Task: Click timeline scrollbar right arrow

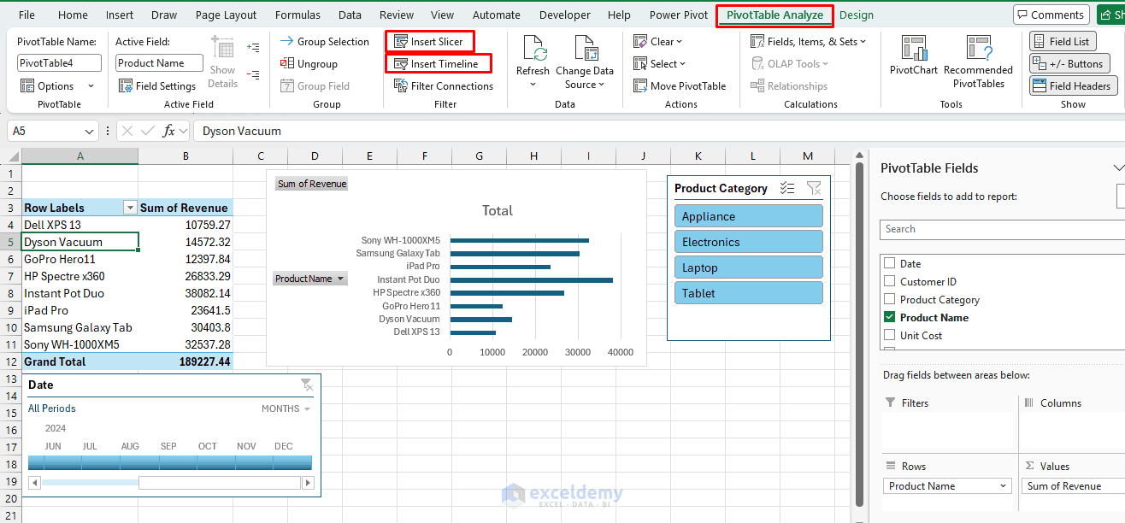Action: pyautogui.click(x=307, y=483)
